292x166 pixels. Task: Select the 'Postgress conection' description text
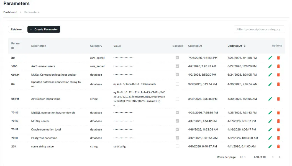(x=44, y=138)
